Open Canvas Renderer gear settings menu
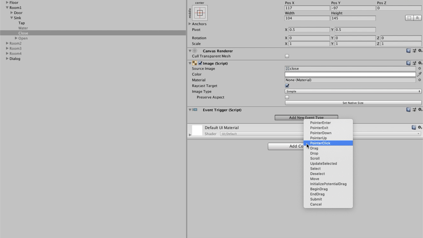 point(420,51)
